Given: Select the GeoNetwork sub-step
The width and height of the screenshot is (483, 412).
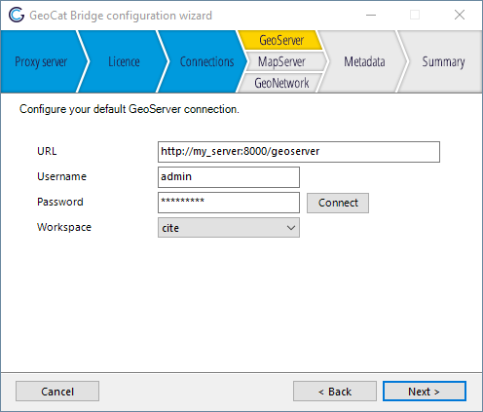Looking at the screenshot, I should coord(281,83).
